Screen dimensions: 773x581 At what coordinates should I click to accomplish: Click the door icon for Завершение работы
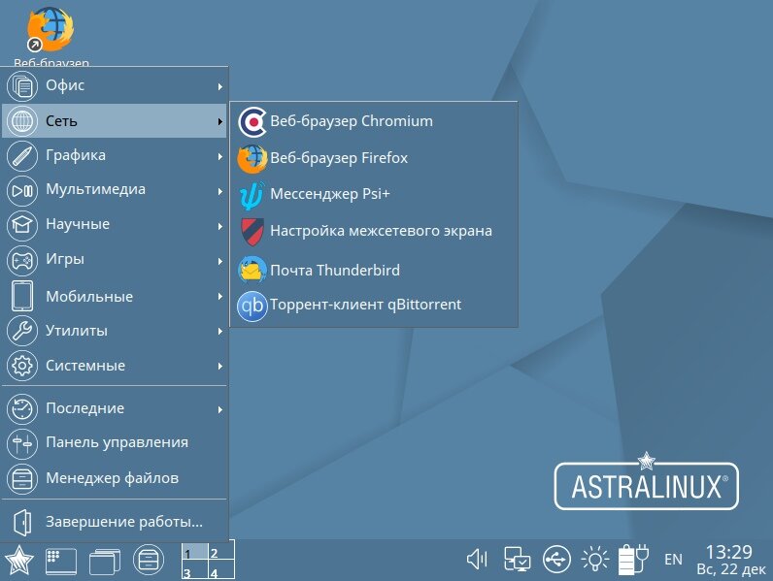(x=22, y=522)
